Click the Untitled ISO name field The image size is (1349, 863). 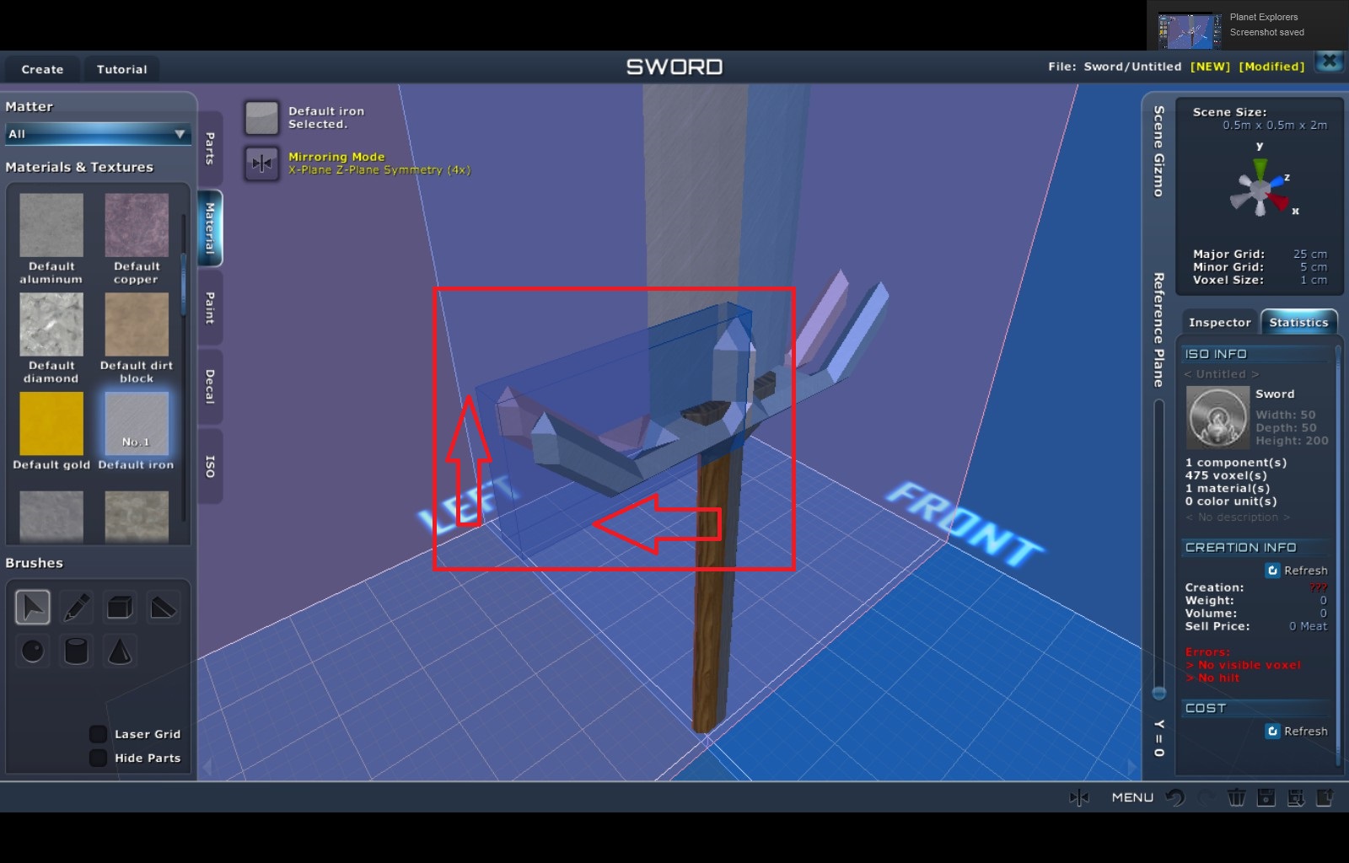1222,374
